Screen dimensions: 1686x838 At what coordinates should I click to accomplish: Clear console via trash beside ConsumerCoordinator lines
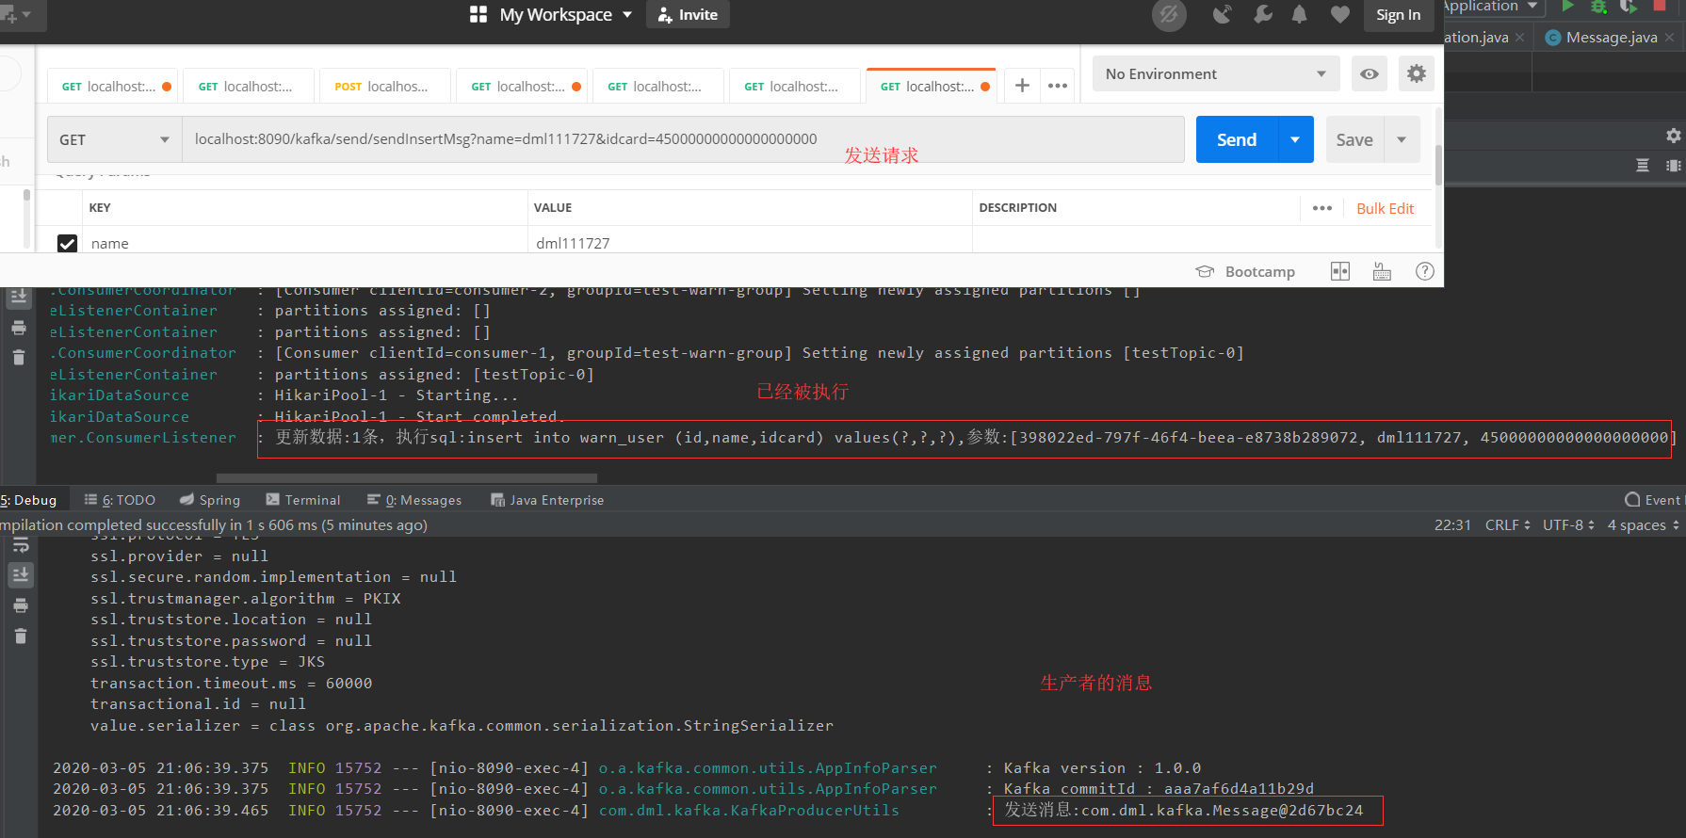(x=19, y=357)
